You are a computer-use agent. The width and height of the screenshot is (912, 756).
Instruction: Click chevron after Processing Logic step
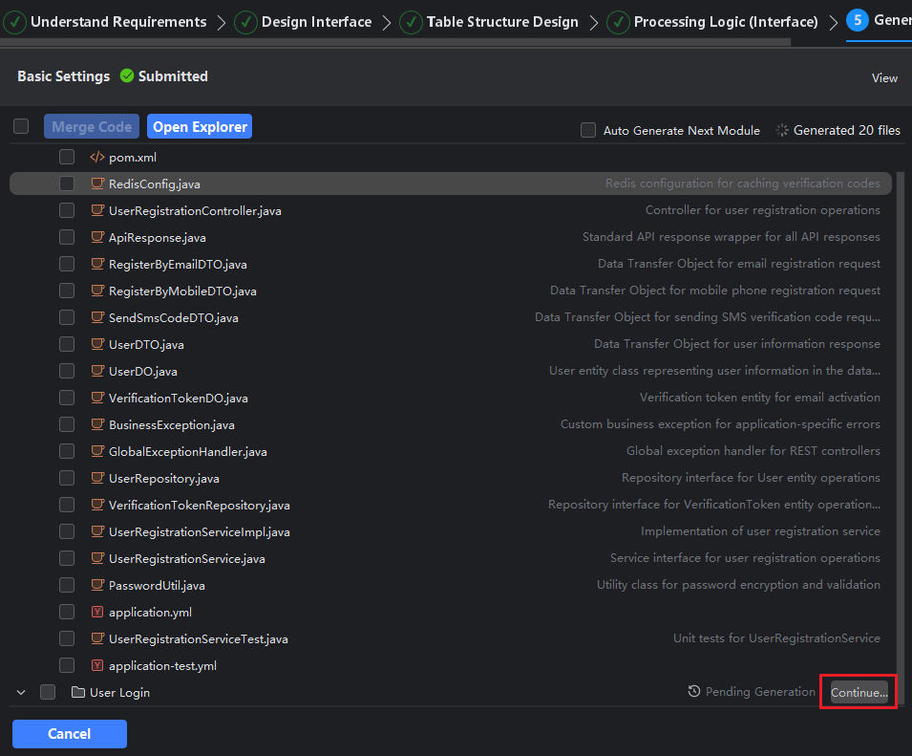(833, 22)
